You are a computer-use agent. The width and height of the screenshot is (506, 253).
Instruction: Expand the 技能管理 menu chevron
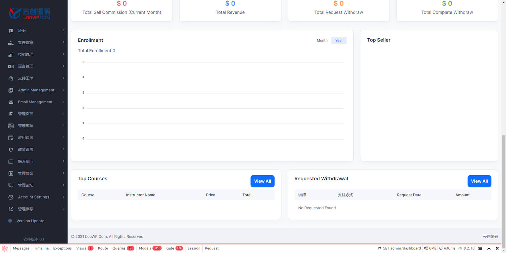point(63,54)
